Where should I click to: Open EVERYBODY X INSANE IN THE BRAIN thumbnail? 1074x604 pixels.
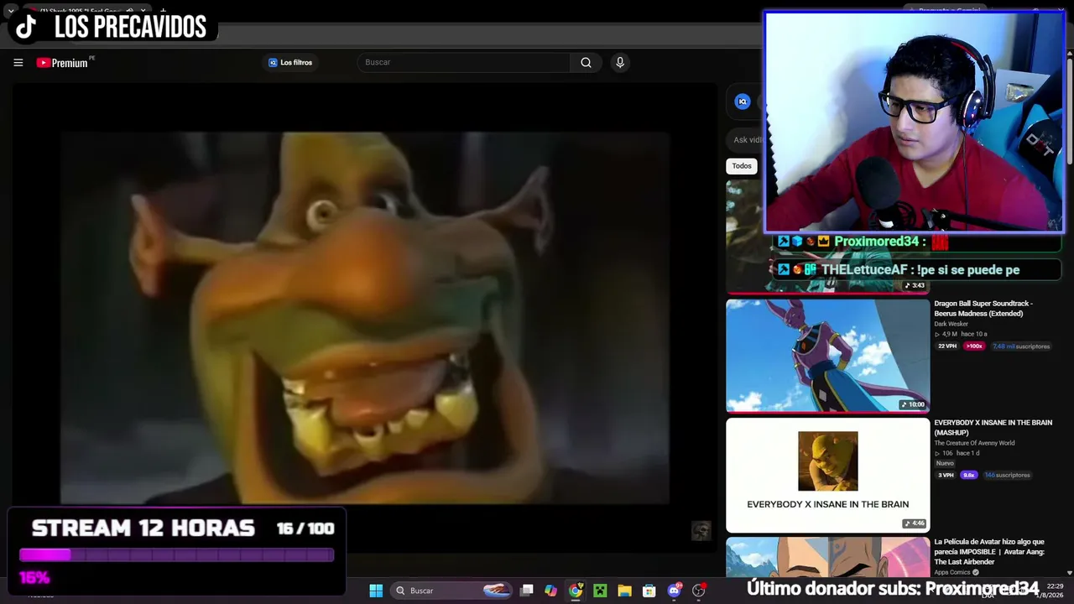(827, 475)
